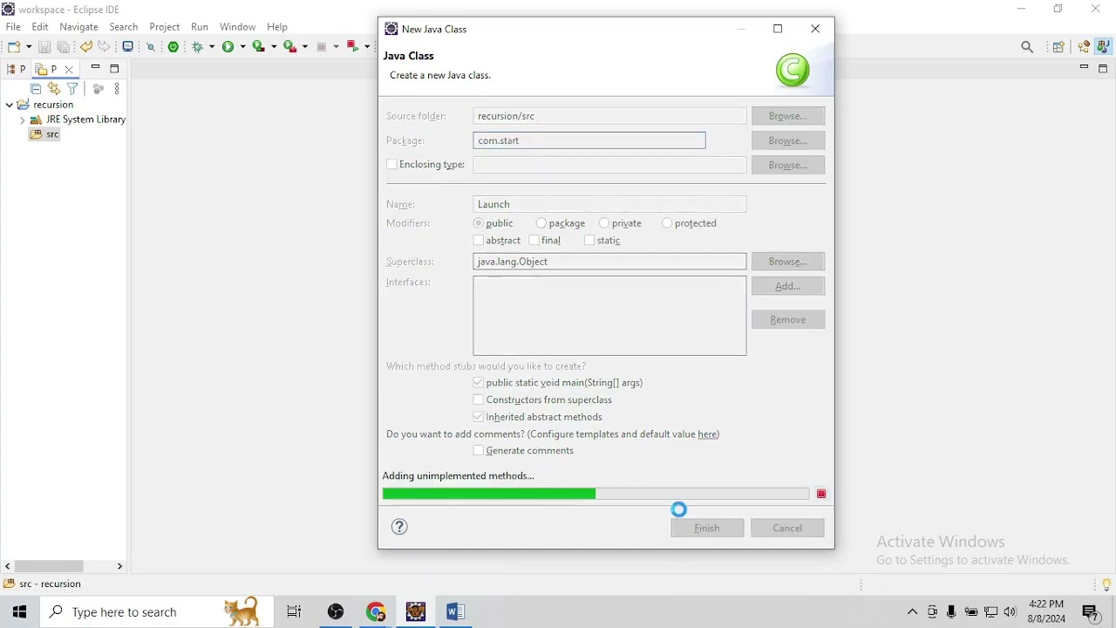Click the Save All toolbar icon
The image size is (1116, 628).
[63, 47]
